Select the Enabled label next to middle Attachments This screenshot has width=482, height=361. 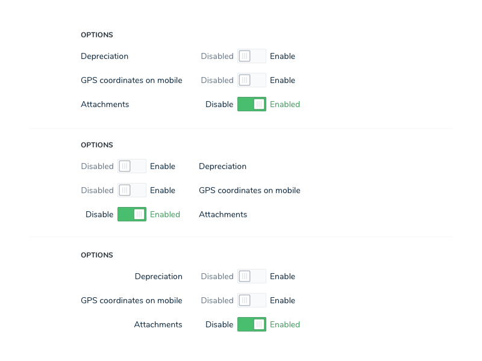tap(165, 214)
